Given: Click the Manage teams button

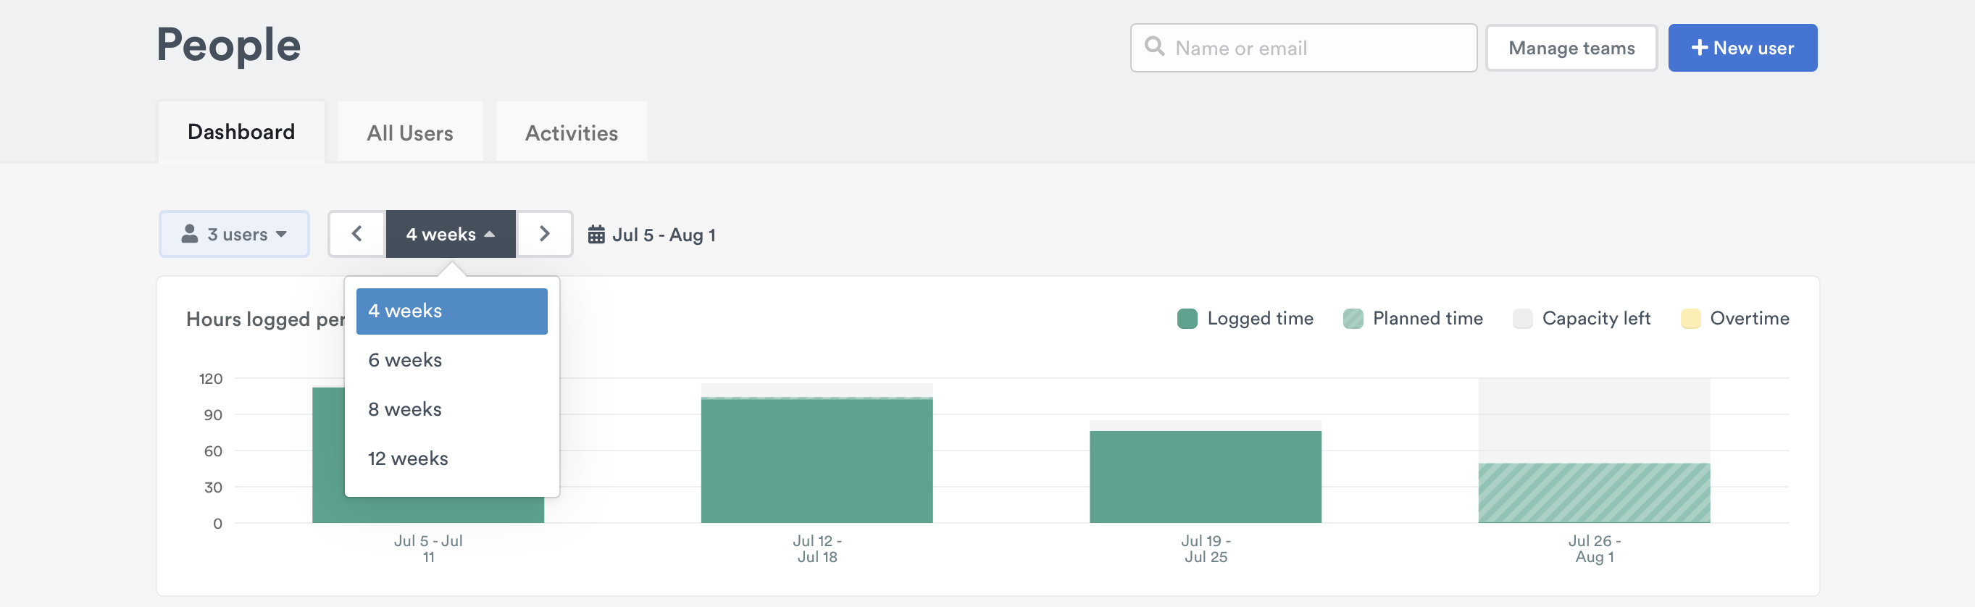Looking at the screenshot, I should (1571, 48).
